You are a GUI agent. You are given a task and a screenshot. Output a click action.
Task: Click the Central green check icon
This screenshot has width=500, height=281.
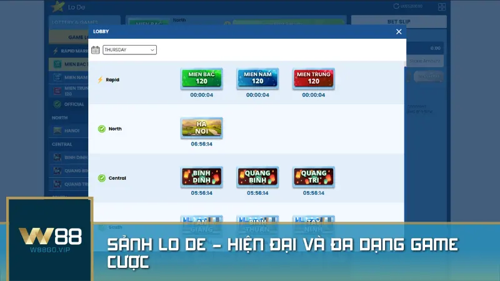coord(102,178)
